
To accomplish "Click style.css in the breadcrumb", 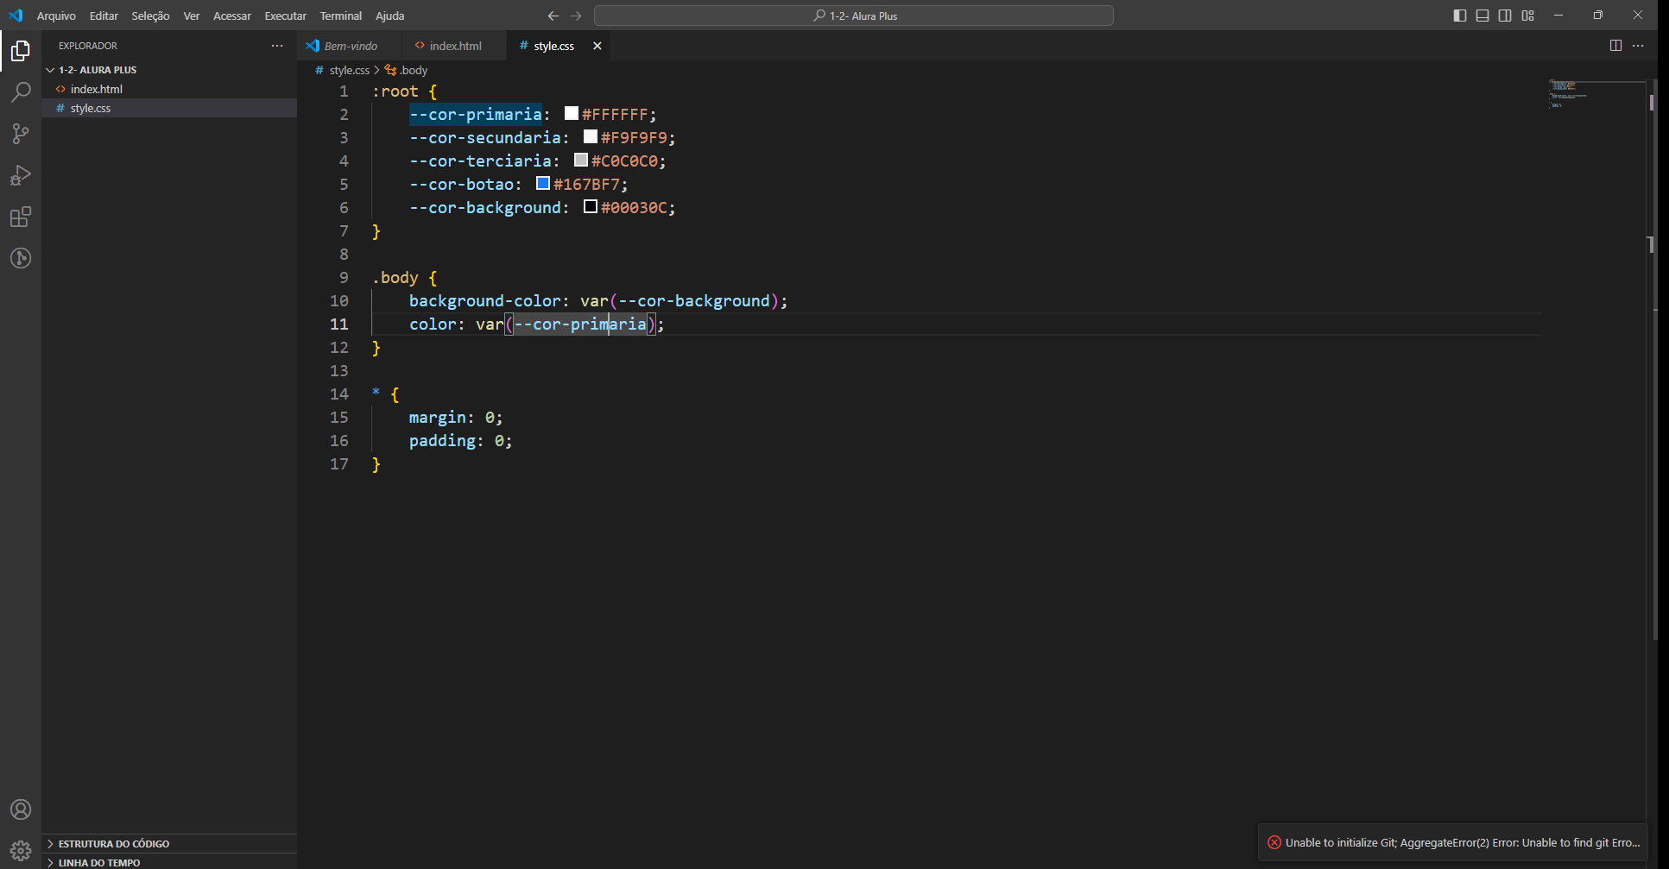I will (349, 70).
